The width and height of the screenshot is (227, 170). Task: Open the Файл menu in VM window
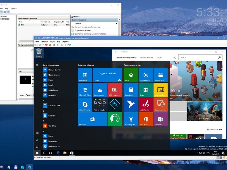37,41
